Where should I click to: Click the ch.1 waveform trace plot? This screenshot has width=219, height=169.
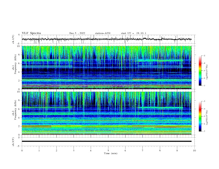pyautogui.click(x=107, y=39)
